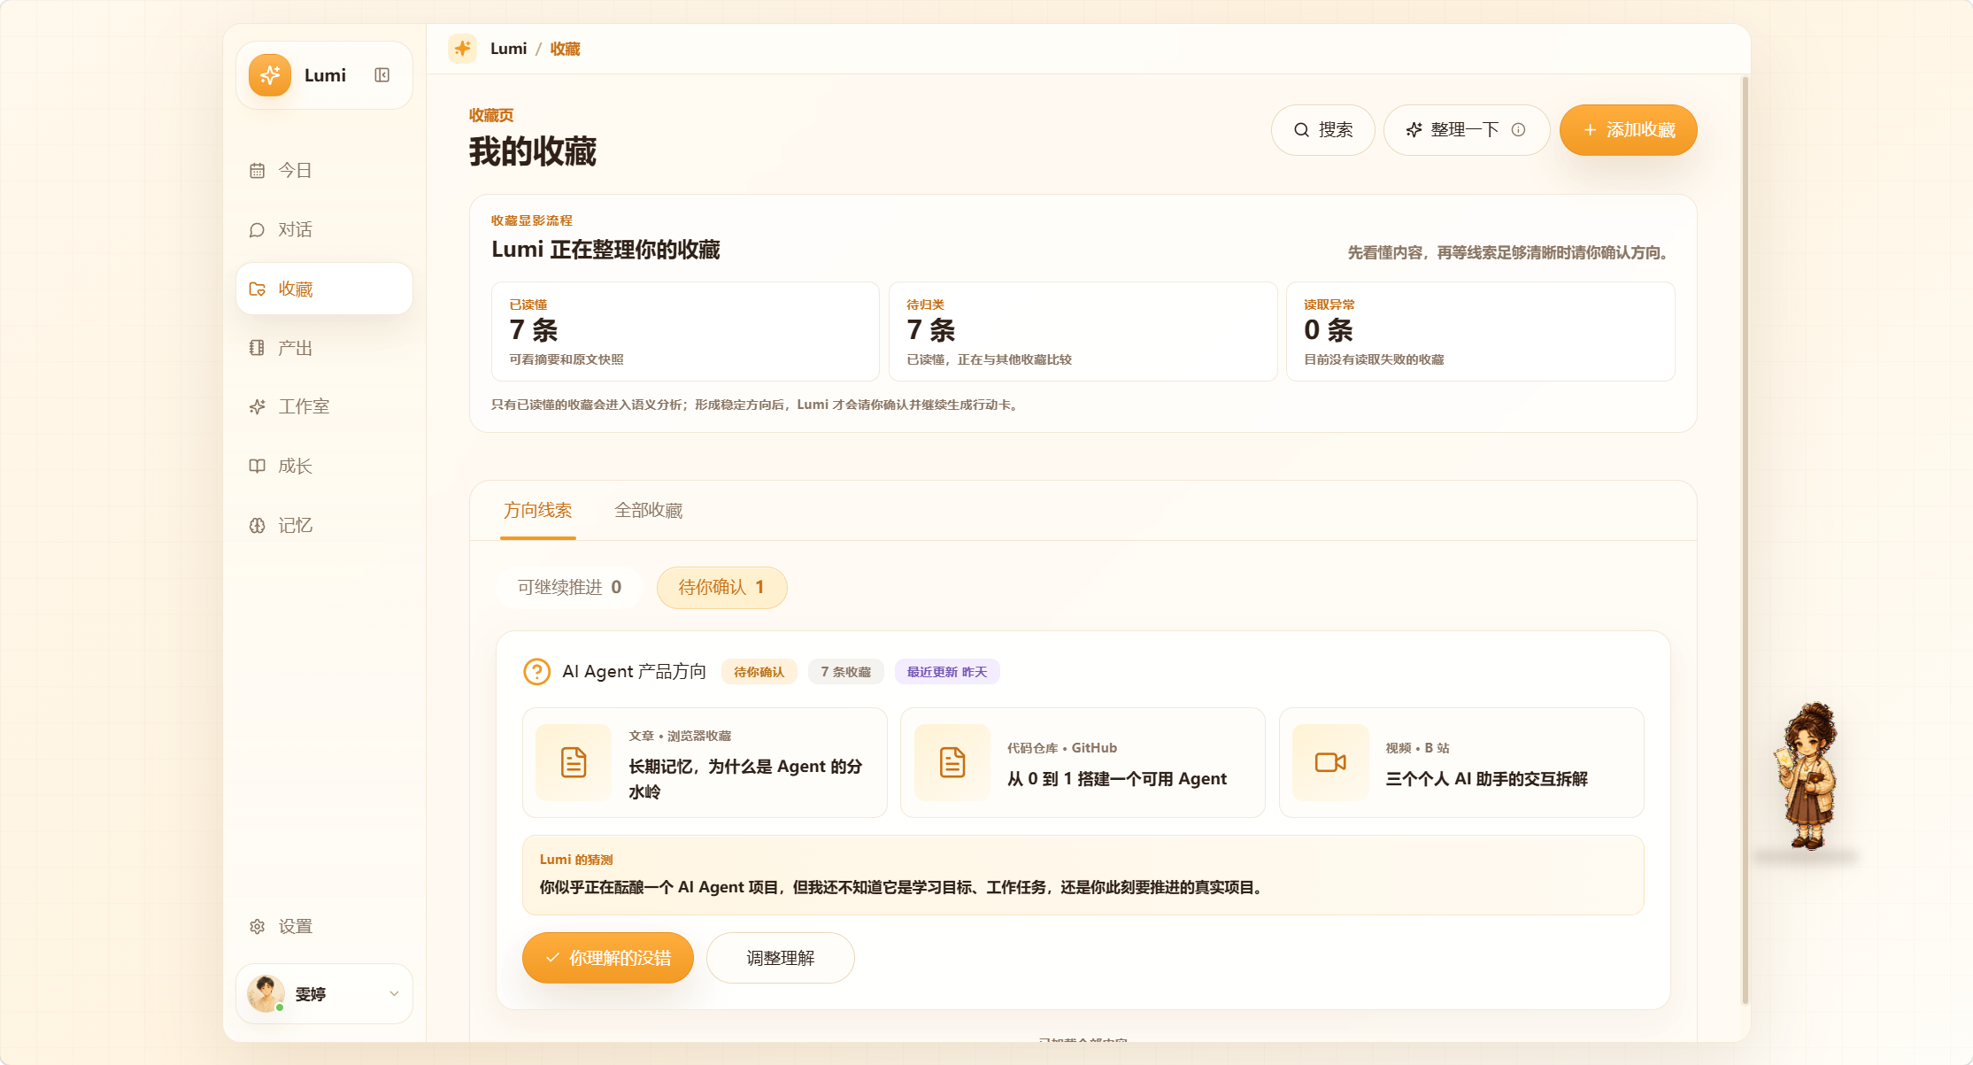Click the 最近更新 昨天 badge
Viewport: 1973px width, 1065px height.
click(x=947, y=672)
